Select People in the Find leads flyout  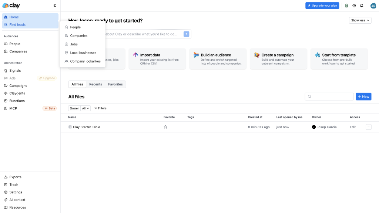click(x=83, y=27)
